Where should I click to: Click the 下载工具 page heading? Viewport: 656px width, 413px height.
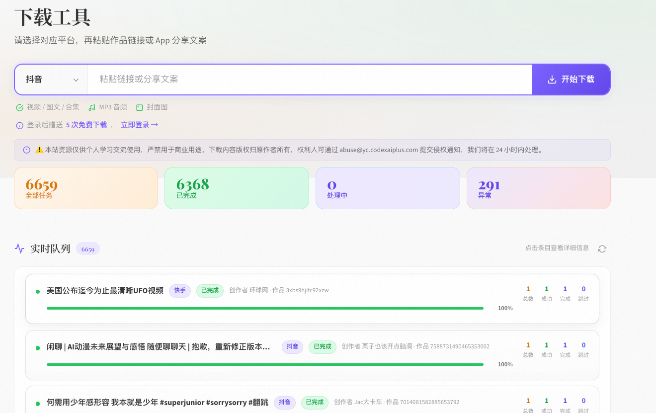point(52,18)
